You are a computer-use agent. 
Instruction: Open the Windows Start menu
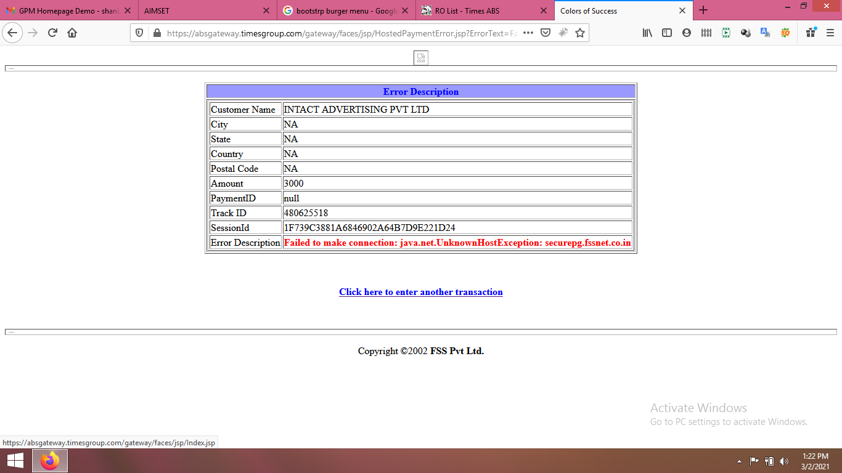point(15,461)
